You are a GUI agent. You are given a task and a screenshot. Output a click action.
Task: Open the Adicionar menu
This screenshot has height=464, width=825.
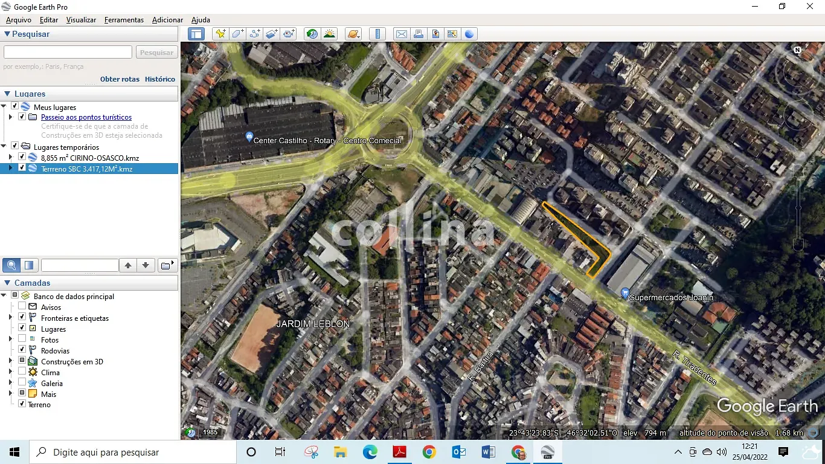click(167, 20)
